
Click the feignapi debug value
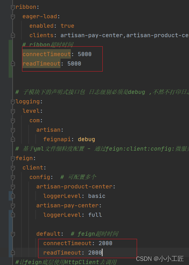(x=86, y=139)
